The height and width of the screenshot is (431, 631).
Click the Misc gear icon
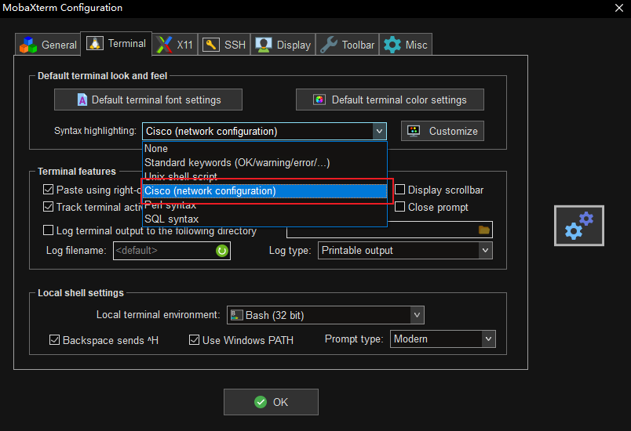click(x=392, y=45)
